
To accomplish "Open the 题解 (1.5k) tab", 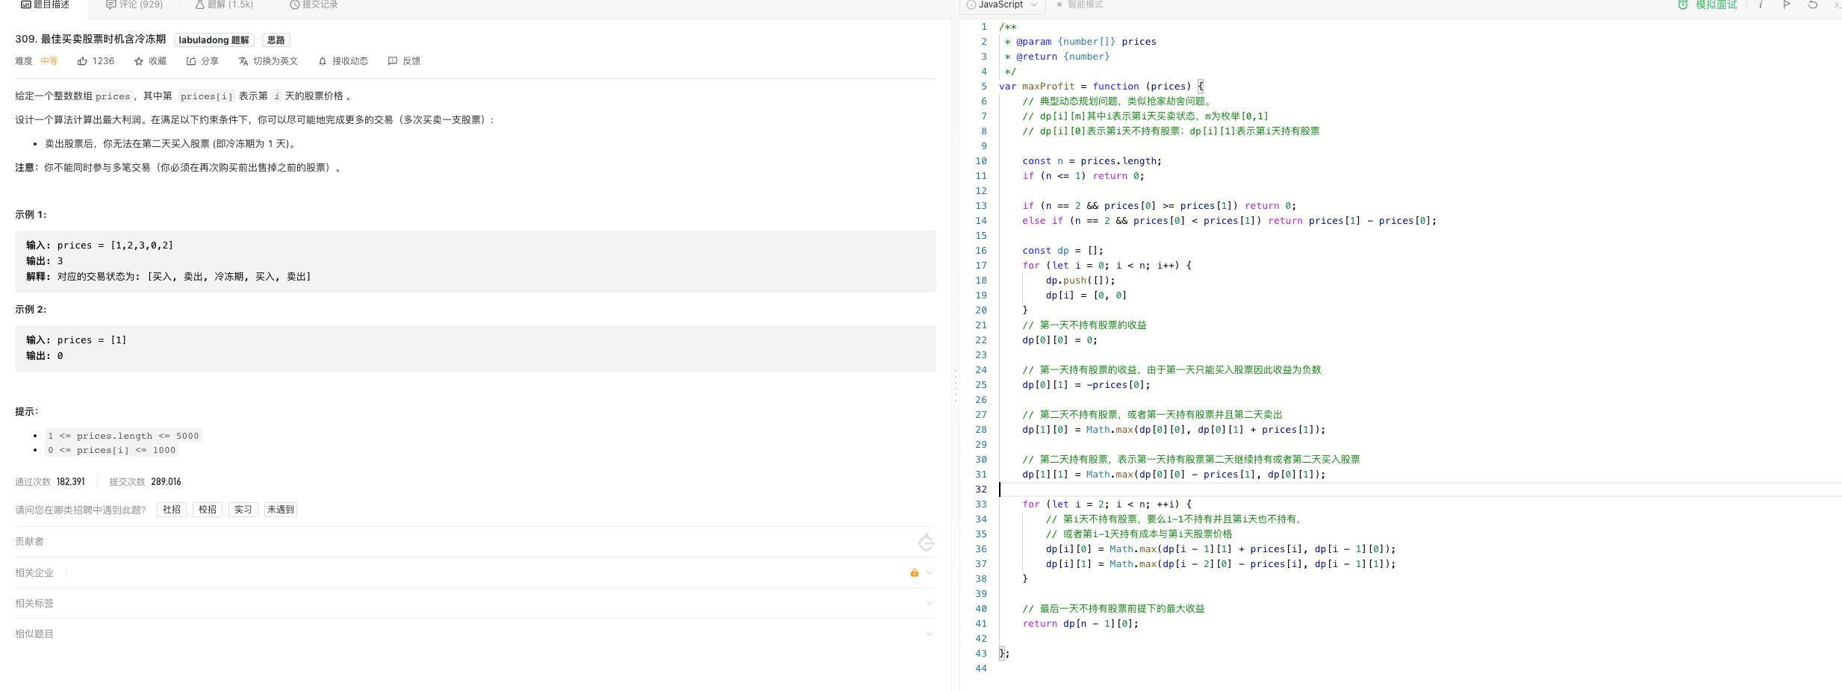I will 224,4.
